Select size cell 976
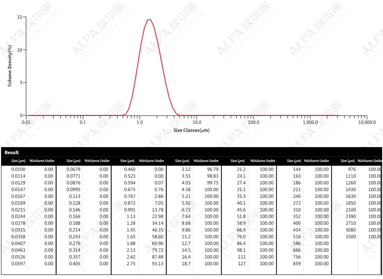The image size is (383, 279). point(352,169)
